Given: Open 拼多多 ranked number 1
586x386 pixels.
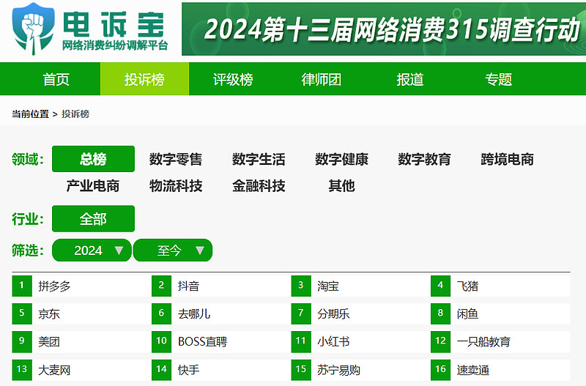Looking at the screenshot, I should click(54, 286).
